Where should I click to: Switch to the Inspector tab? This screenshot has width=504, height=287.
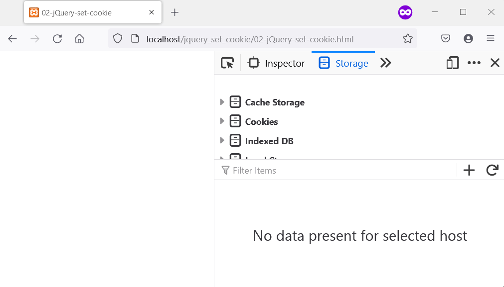coord(277,63)
